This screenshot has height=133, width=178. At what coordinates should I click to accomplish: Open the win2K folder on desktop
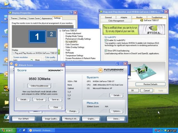tap(6, 104)
